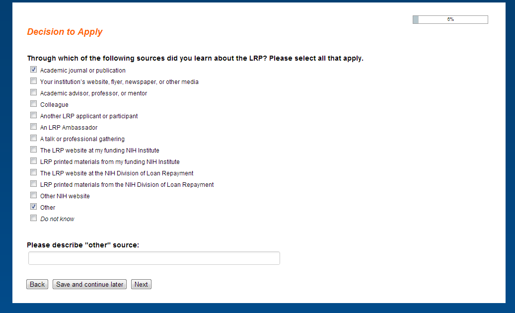Uncheck the Other checkbox
Image resolution: width=515 pixels, height=313 pixels.
pos(33,207)
